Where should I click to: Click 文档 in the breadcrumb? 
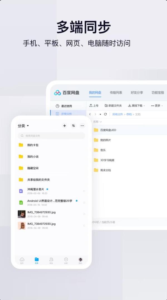(138, 114)
